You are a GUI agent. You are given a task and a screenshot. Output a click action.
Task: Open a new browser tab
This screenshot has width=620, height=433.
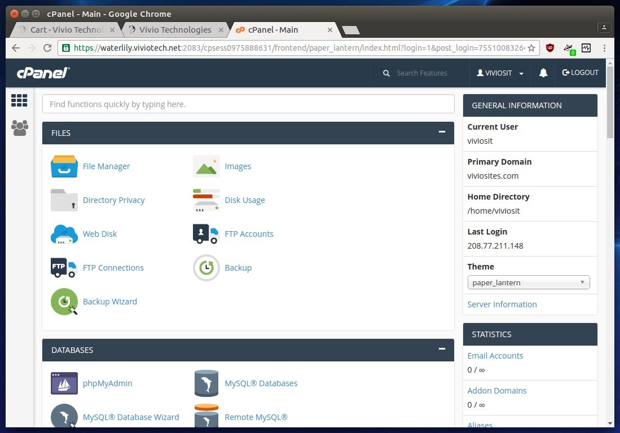point(350,30)
